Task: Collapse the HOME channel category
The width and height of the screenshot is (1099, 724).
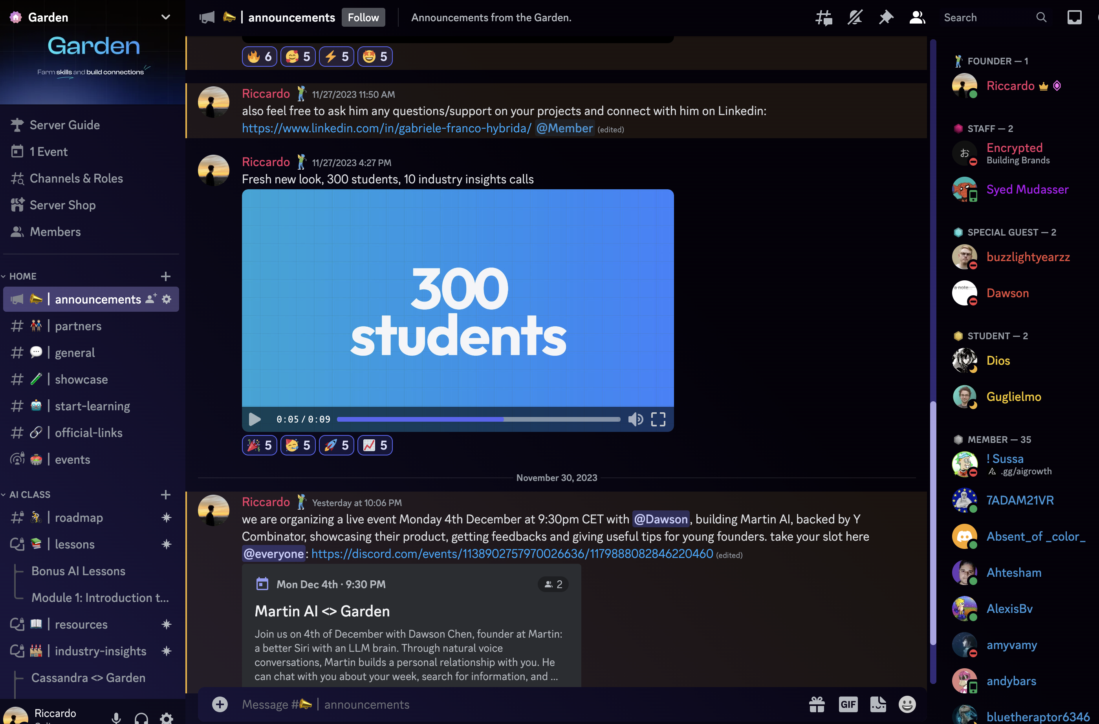Action: pos(22,276)
